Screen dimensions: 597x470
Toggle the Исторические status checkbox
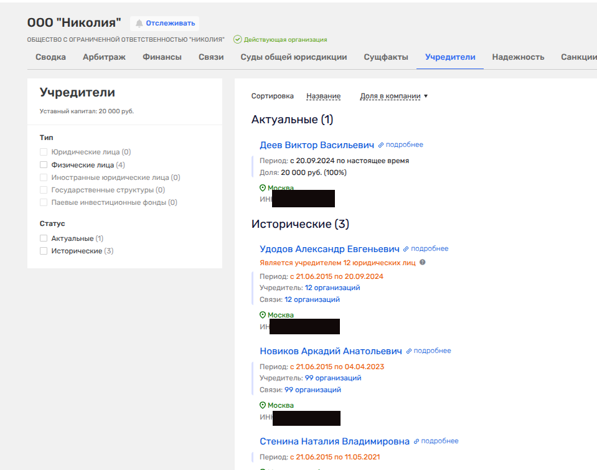coord(44,251)
